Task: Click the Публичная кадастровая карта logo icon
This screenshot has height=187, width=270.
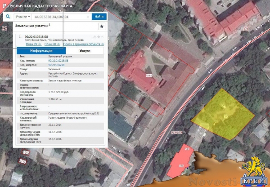Action: (x=4, y=4)
